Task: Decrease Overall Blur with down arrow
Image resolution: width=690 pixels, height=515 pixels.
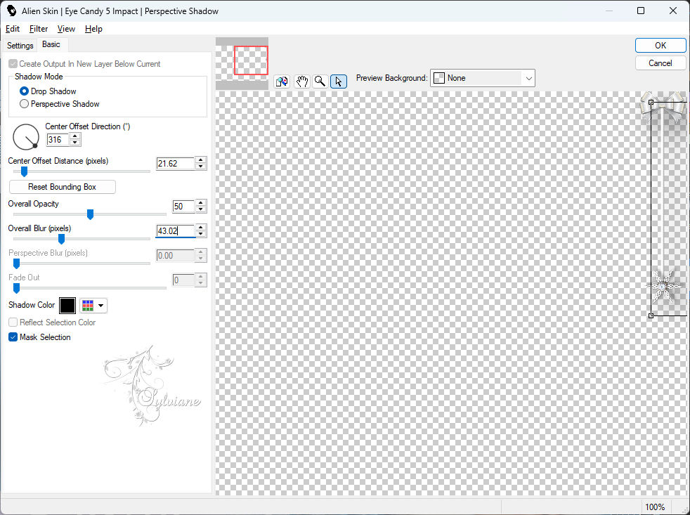Action: pyautogui.click(x=201, y=234)
